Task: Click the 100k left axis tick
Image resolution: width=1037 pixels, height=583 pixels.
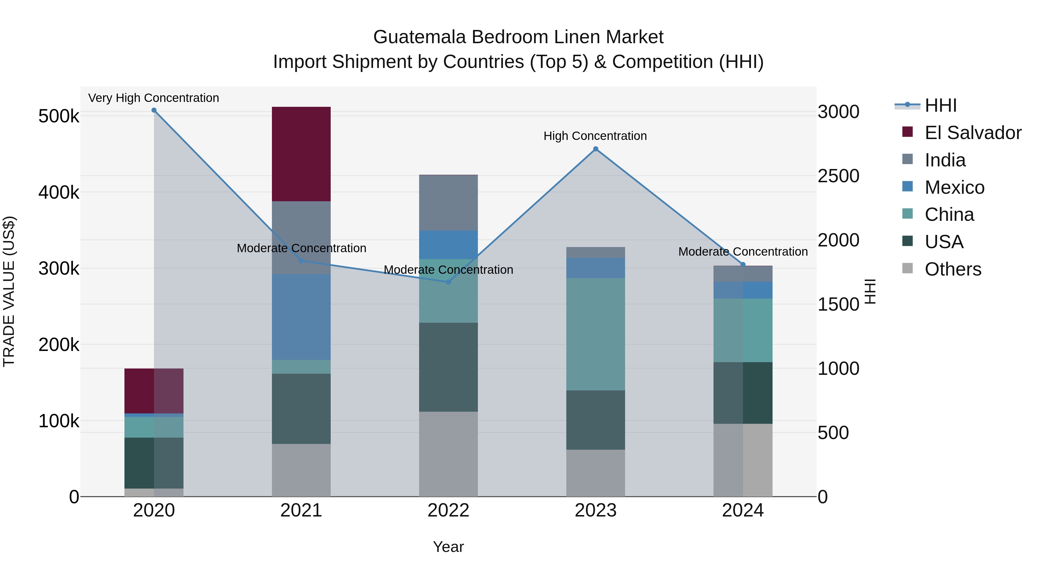Action: coord(59,421)
